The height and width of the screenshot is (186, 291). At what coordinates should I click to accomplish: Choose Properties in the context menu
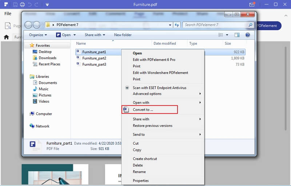[x=141, y=181]
